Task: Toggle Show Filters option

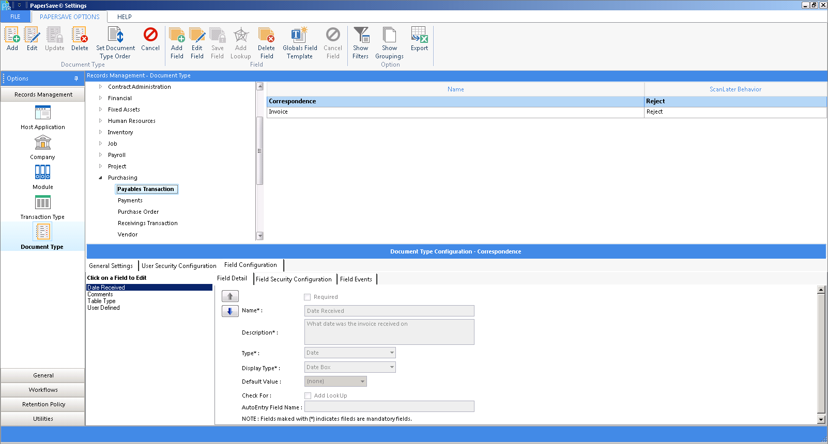Action: coord(361,43)
